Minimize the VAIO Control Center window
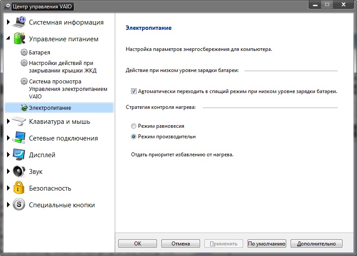Viewport: 357px width, 256px height. [x=315, y=4]
